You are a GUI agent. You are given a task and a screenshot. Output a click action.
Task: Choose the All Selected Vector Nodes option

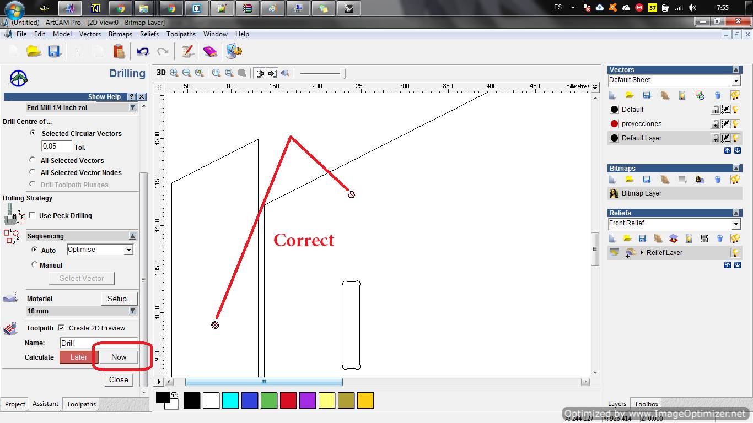click(33, 172)
